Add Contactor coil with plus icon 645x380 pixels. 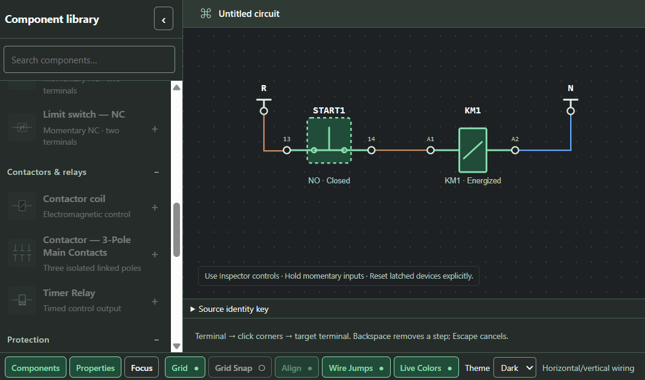pos(155,207)
